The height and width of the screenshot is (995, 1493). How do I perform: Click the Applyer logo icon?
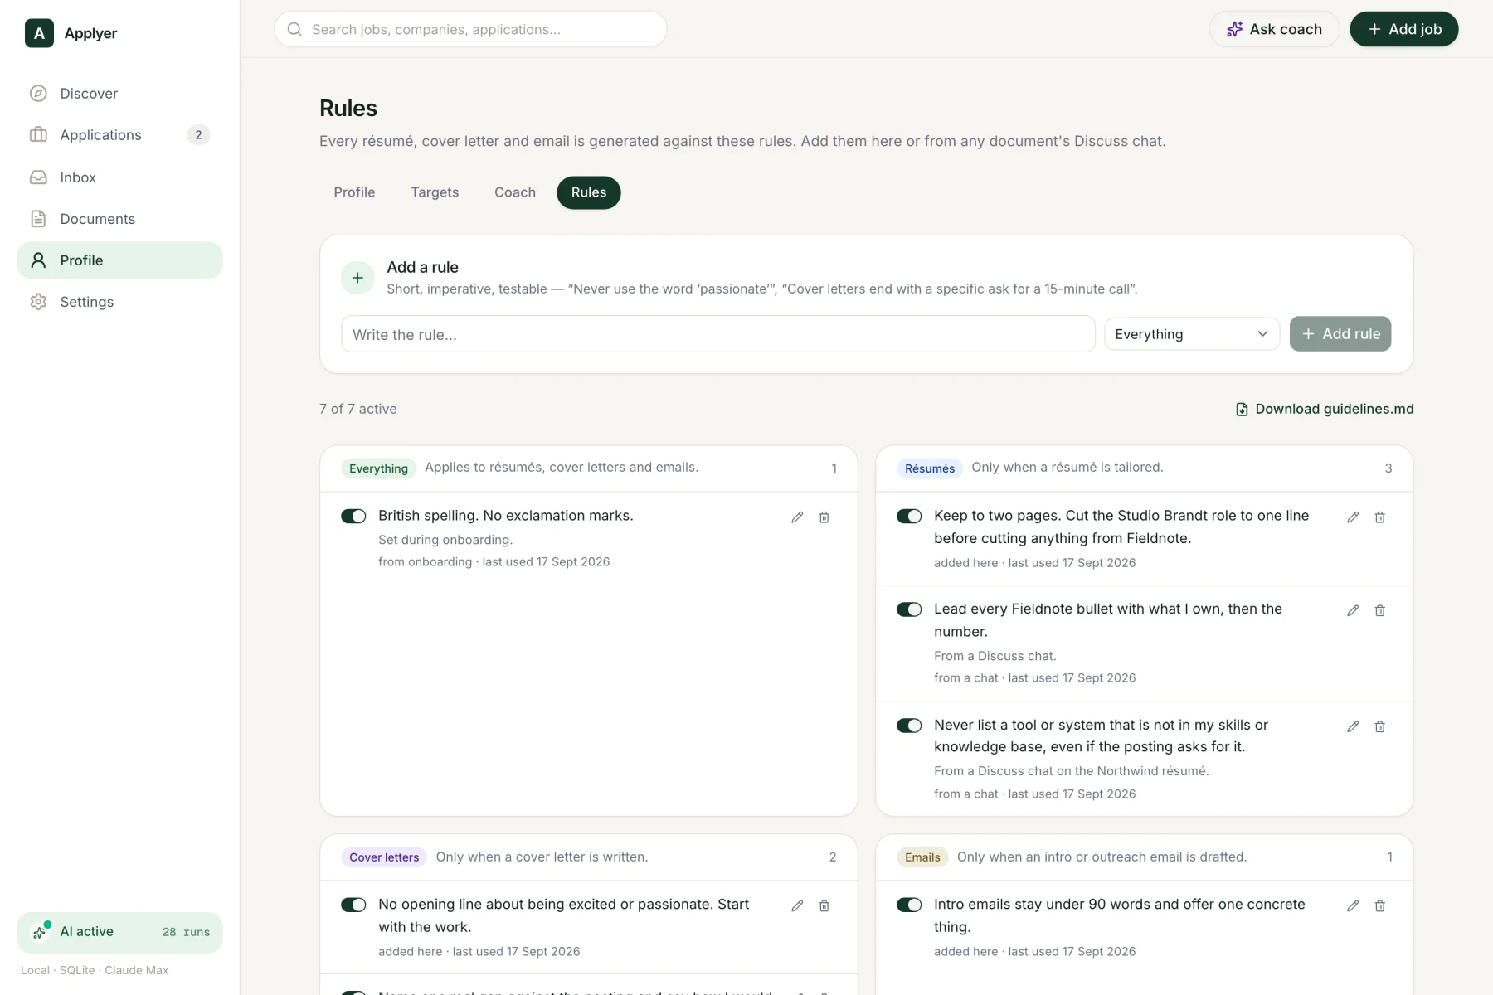(39, 33)
